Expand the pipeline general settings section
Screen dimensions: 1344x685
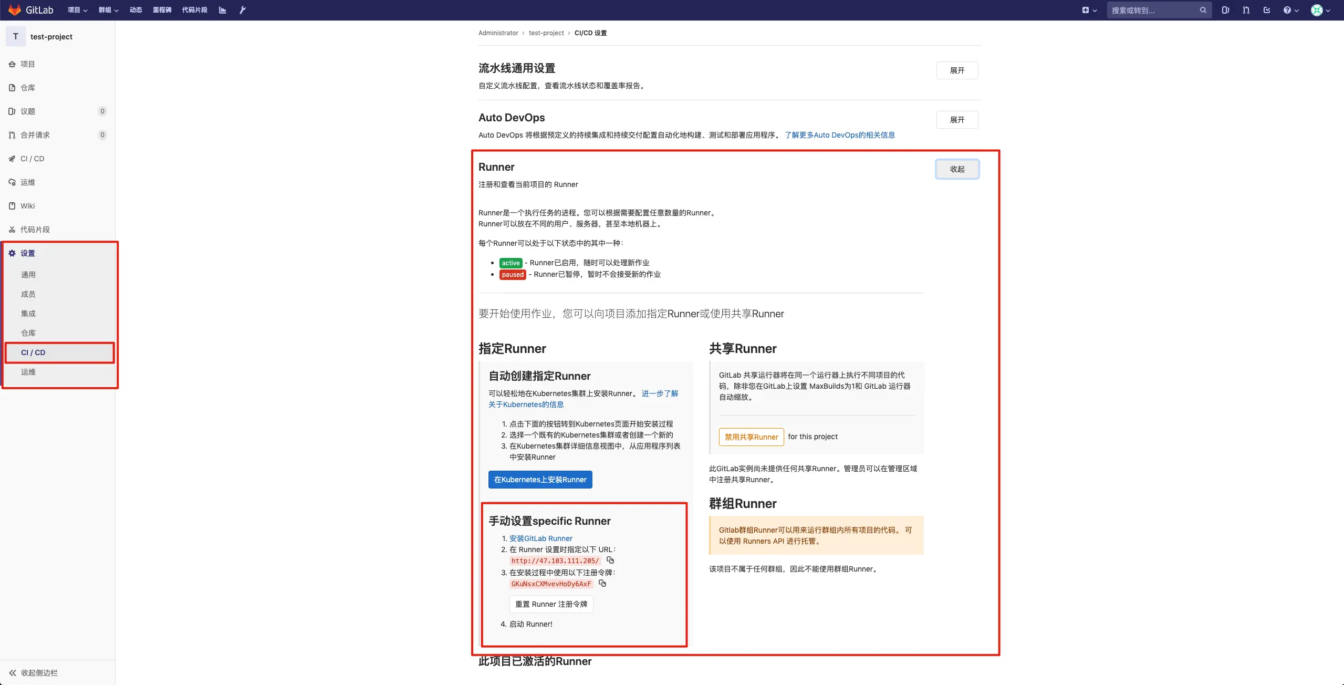pos(957,70)
